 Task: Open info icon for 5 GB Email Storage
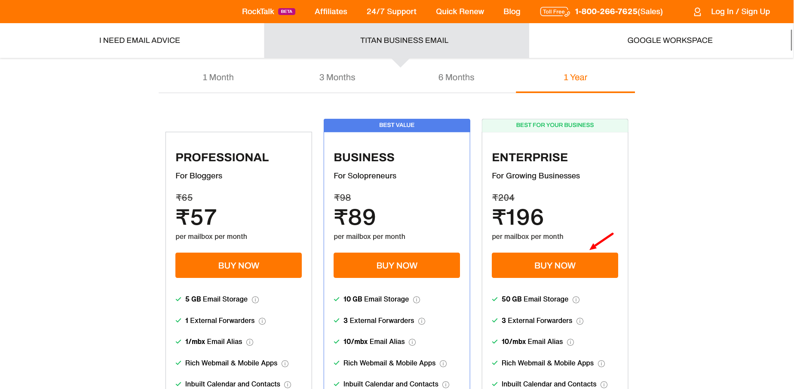(x=255, y=300)
